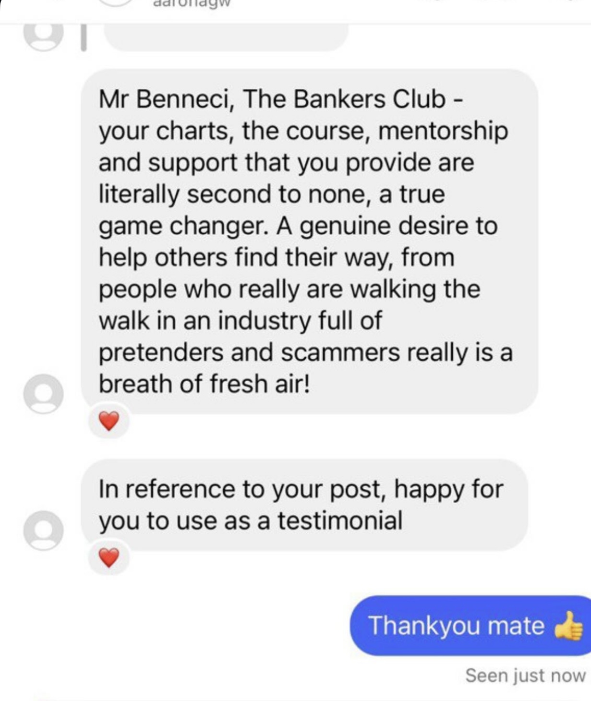
Task: Tap the heart reaction under the testimonial message
Action: 109,422
